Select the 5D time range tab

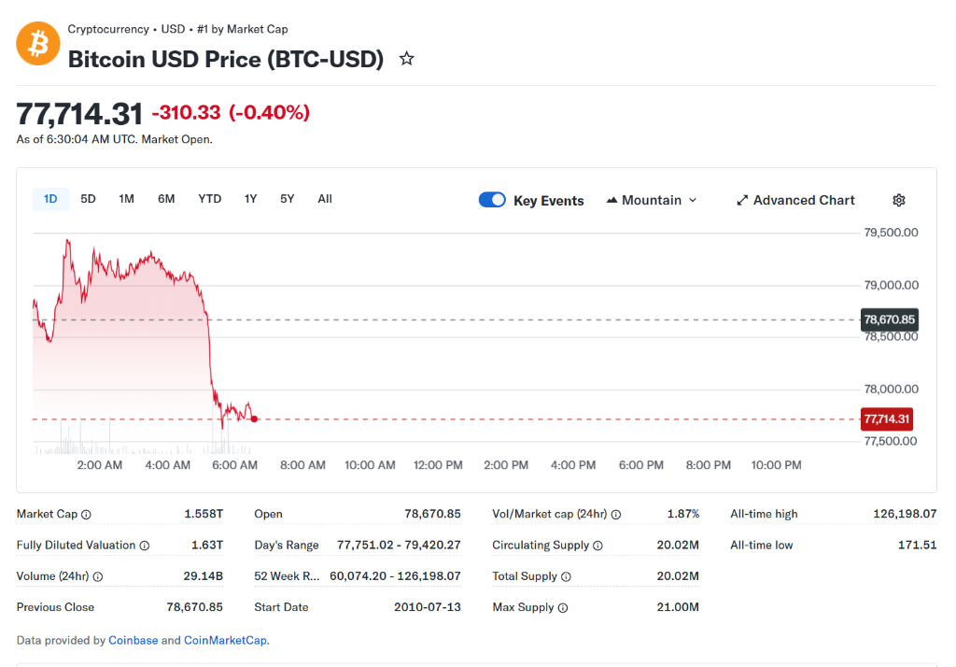click(x=88, y=199)
